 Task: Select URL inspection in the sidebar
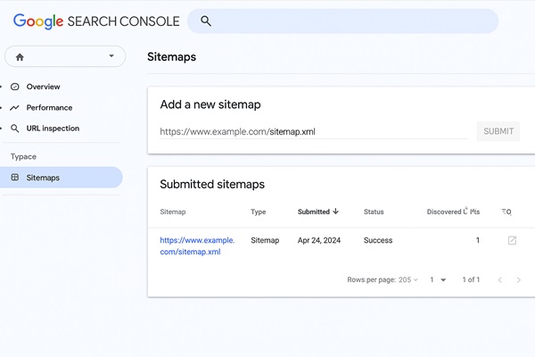click(53, 129)
